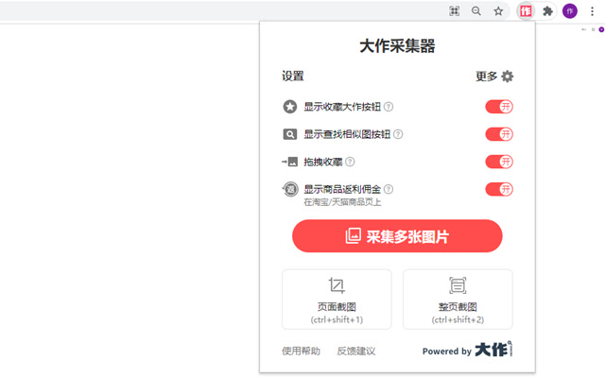This screenshot has width=605, height=378.
Task: Show help for 显示收藏大作按钮 question mark
Action: point(389,107)
